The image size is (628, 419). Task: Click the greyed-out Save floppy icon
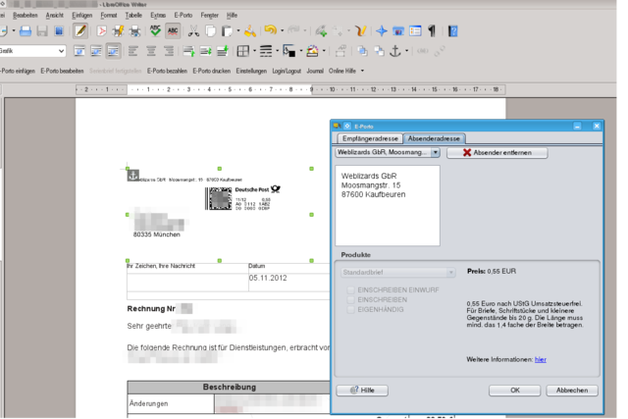pos(42,30)
